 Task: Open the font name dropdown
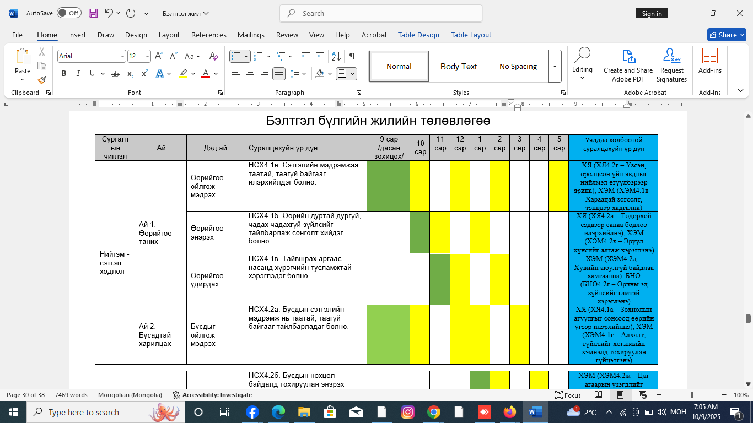coord(122,56)
